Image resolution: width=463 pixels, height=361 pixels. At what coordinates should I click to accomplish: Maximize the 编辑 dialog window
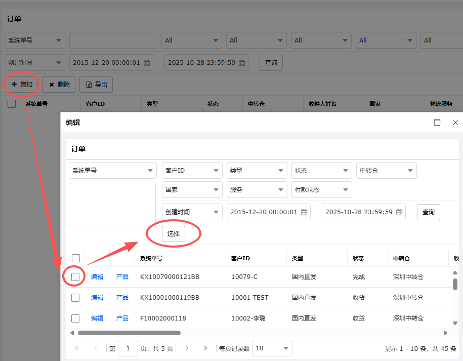click(437, 123)
